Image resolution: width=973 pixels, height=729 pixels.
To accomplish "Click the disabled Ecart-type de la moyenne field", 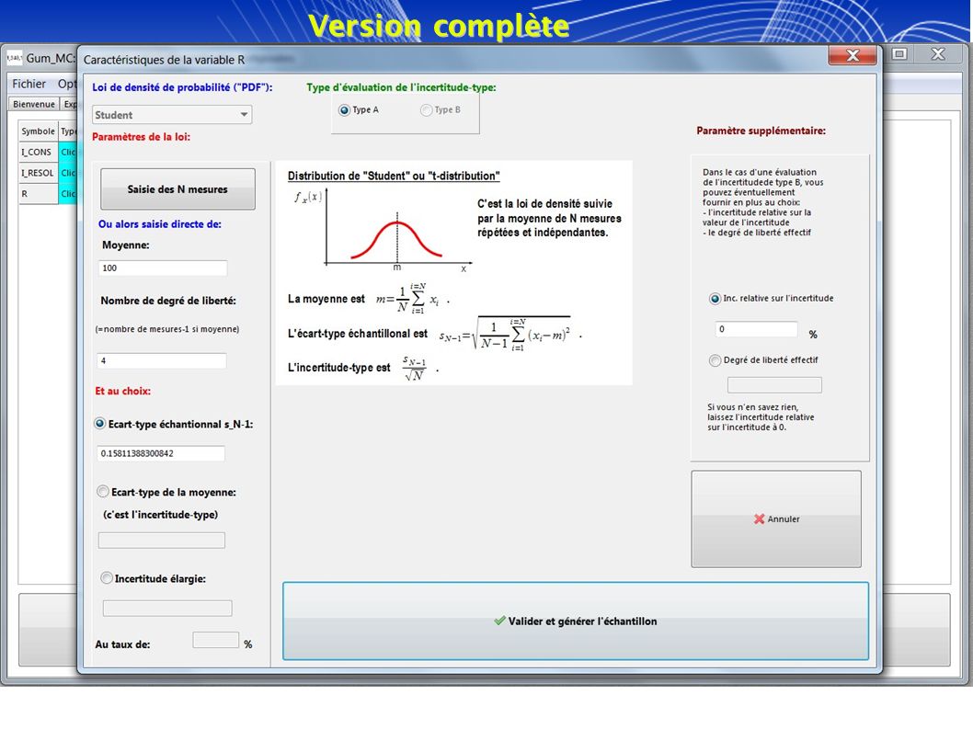I will 161,541.
